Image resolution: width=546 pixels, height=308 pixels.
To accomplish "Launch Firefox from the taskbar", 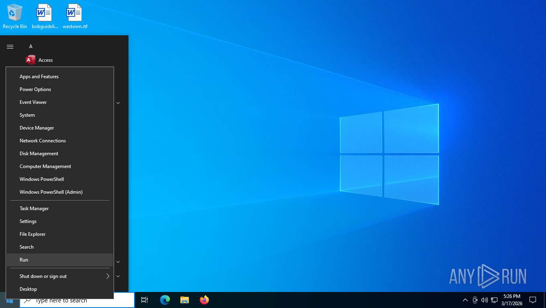I will (x=204, y=300).
